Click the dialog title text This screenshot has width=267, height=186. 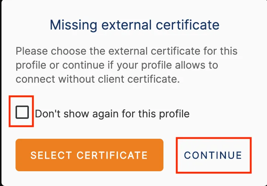pyautogui.click(x=135, y=25)
